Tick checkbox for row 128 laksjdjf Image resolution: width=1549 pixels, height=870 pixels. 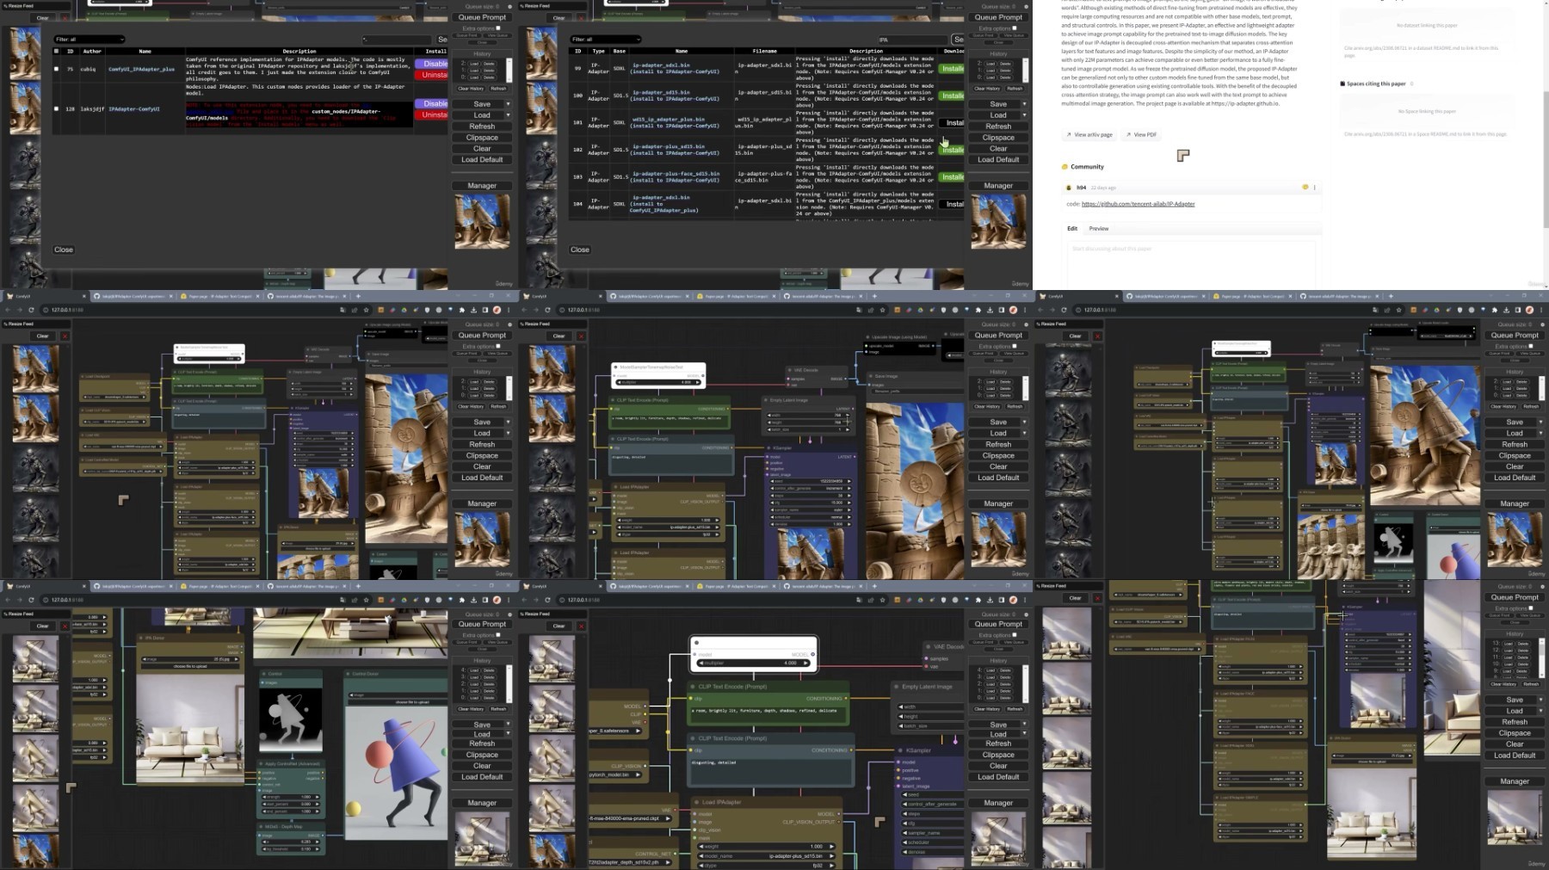[57, 109]
